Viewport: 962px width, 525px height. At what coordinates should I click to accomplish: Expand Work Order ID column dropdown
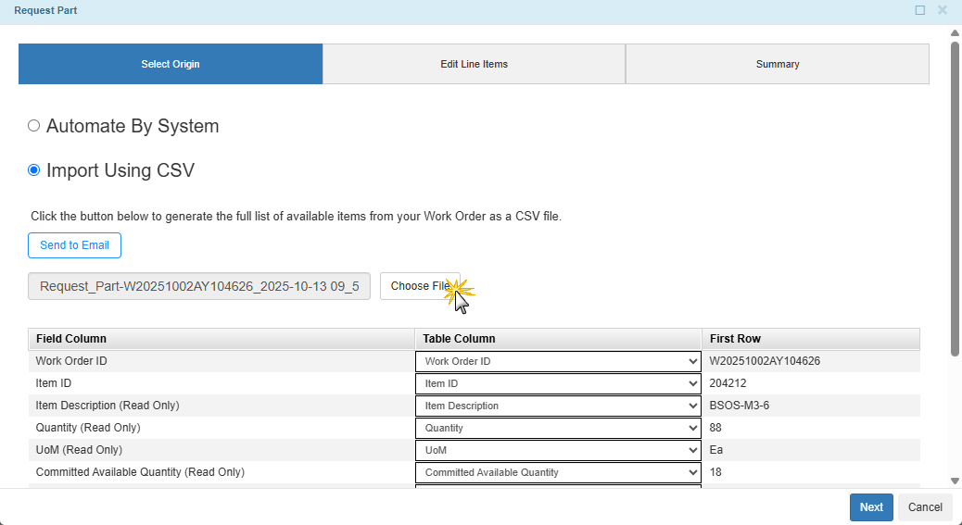point(558,361)
